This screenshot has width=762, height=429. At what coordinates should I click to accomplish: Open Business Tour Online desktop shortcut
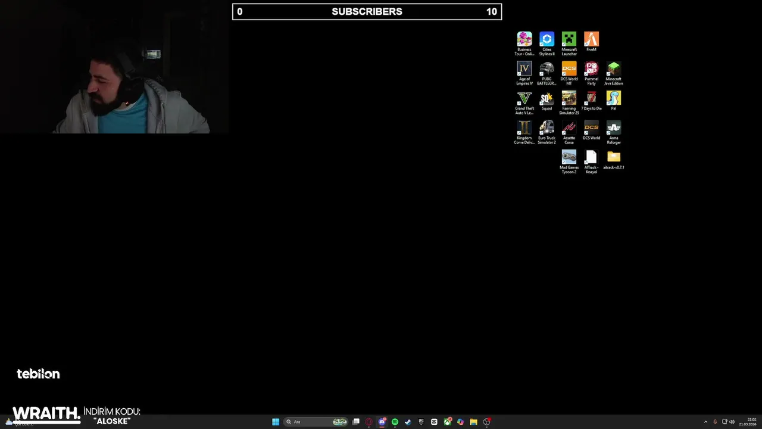point(524,43)
